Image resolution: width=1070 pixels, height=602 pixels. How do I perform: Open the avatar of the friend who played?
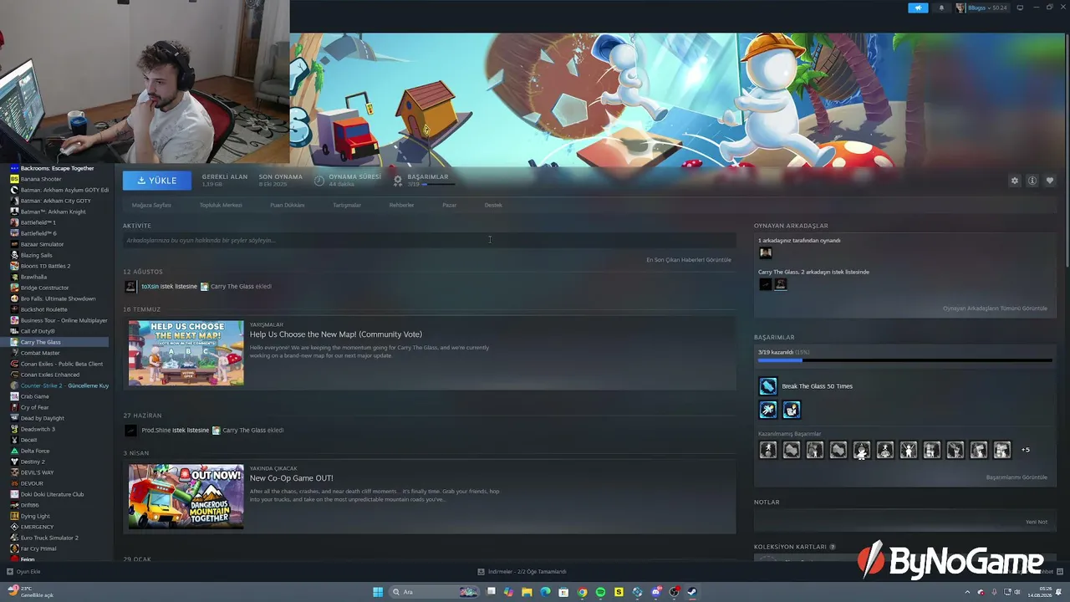point(765,253)
